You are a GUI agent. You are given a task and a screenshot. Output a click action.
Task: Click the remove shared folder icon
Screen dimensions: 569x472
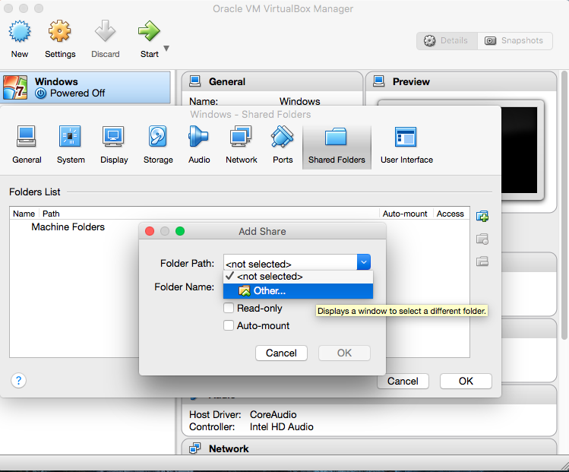(482, 261)
